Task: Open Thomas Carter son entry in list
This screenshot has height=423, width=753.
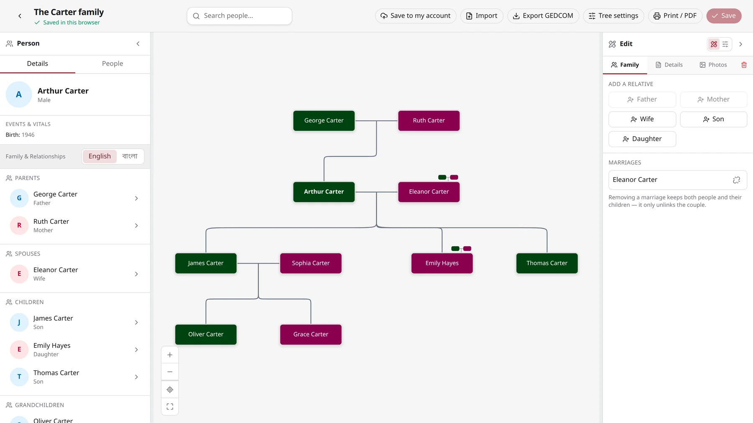Action: pyautogui.click(x=75, y=377)
